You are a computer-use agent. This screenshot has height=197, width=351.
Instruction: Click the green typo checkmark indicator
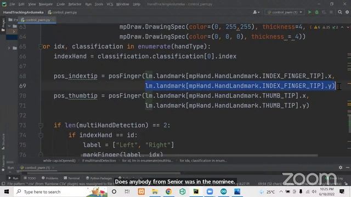click(x=335, y=27)
